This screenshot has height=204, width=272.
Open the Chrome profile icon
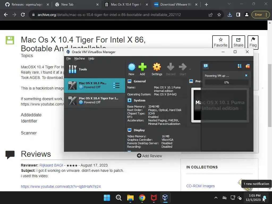coord(246,15)
